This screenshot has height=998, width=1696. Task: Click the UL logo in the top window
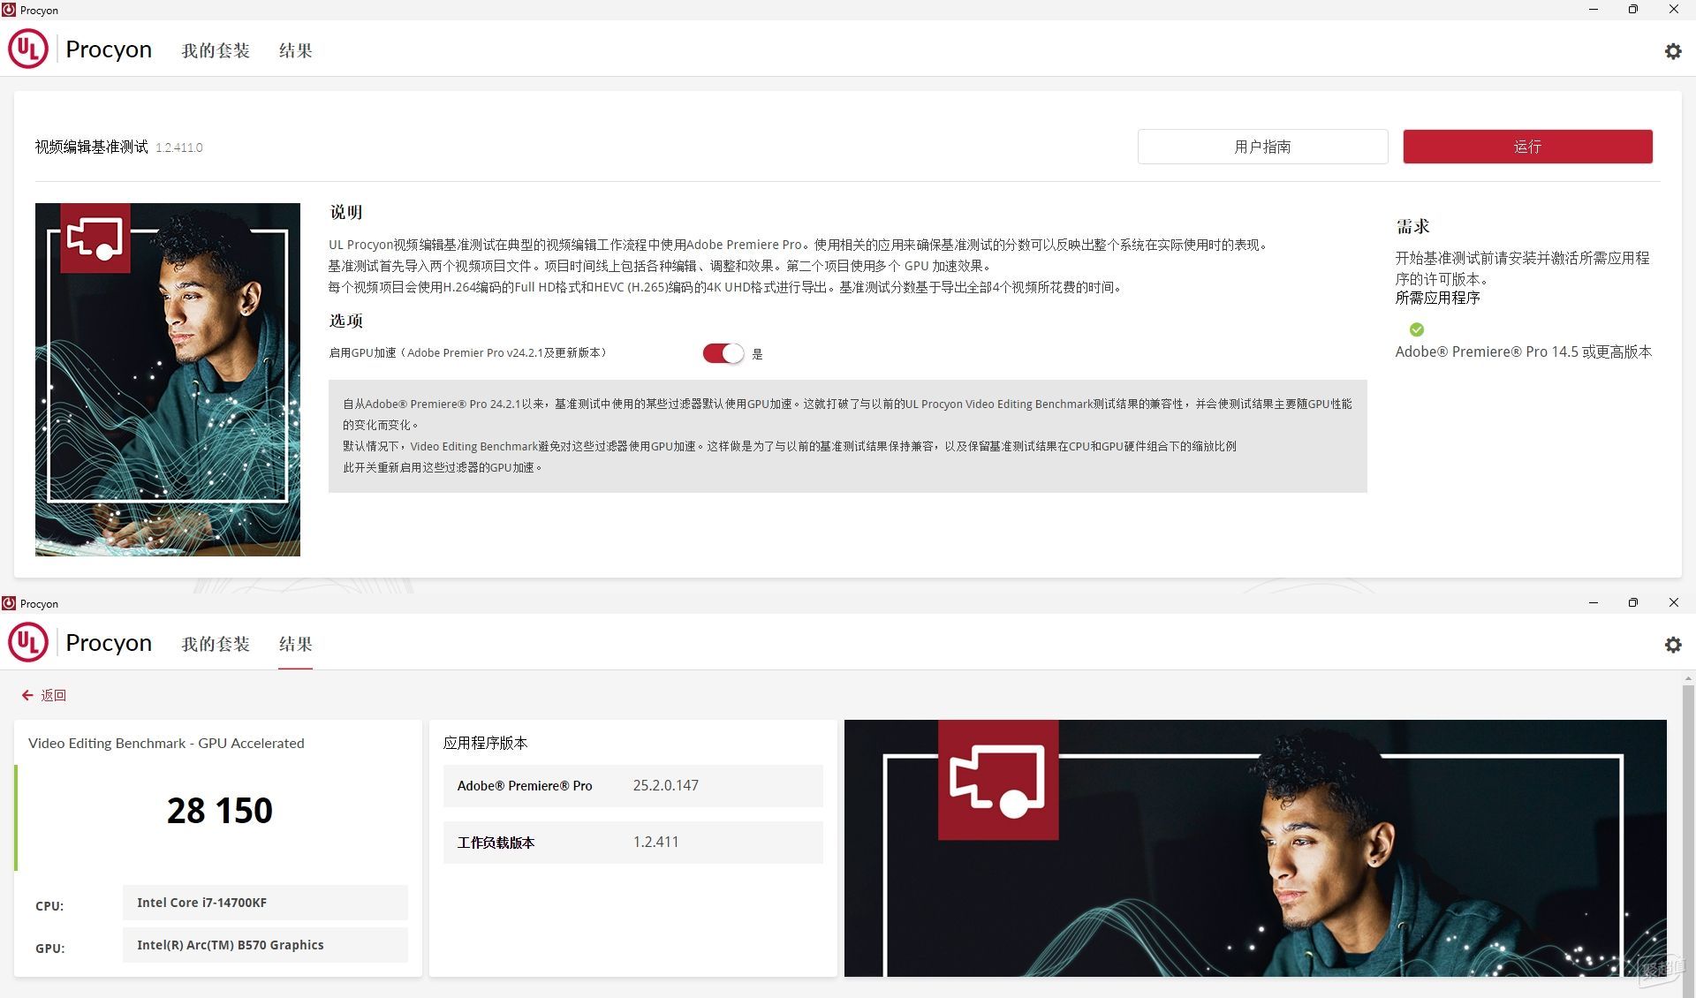(28, 49)
